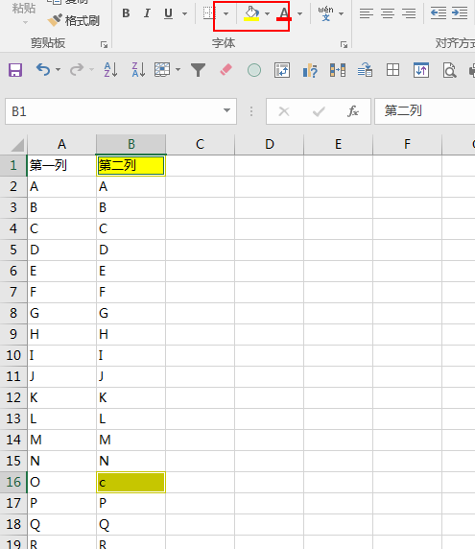This screenshot has height=549, width=475.
Task: Open Font group dialog launcher
Action: 344,44
